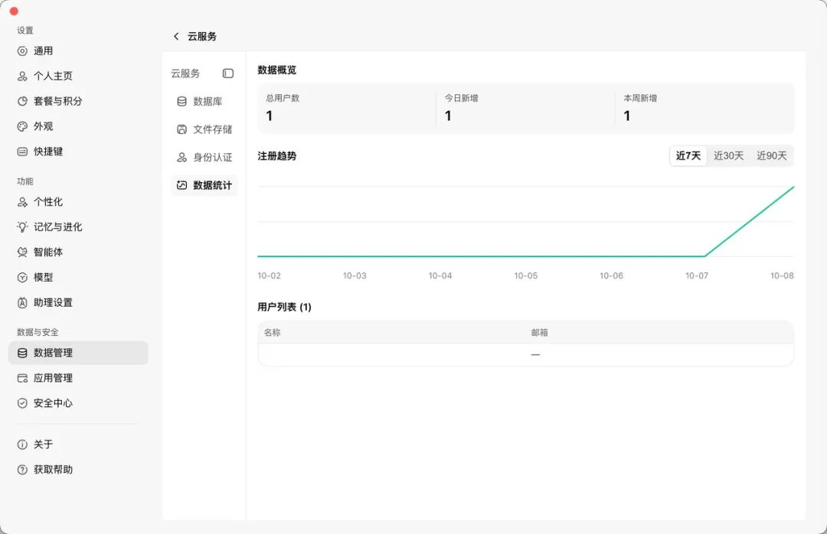Viewport: 827px width, 534px height.
Task: Click the database icon next to 数据库
Action: pyautogui.click(x=182, y=101)
